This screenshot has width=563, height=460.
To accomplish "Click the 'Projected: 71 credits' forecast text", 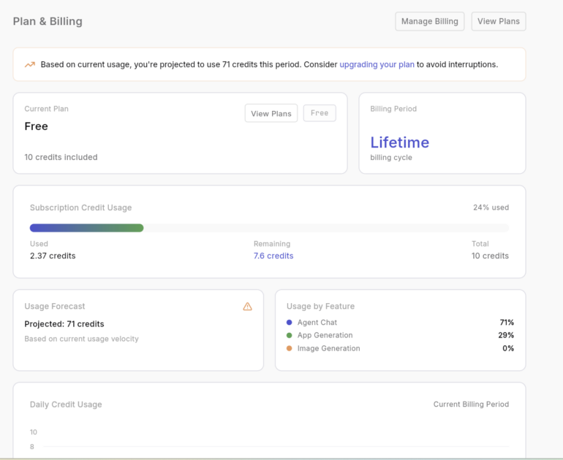I will tap(64, 323).
